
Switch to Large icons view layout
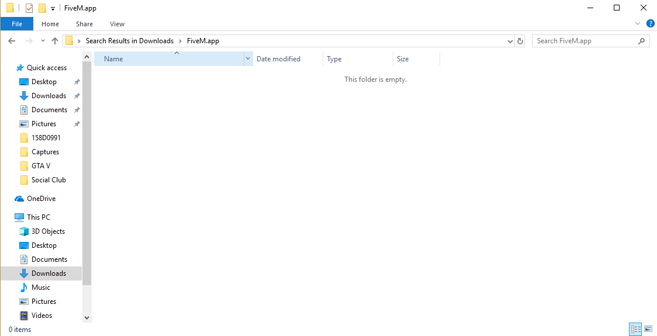coord(648,330)
